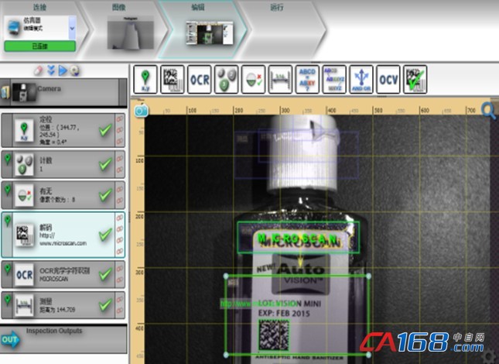
Task: Select the www.microscan.com decode result text
Action: pyautogui.click(x=63, y=243)
